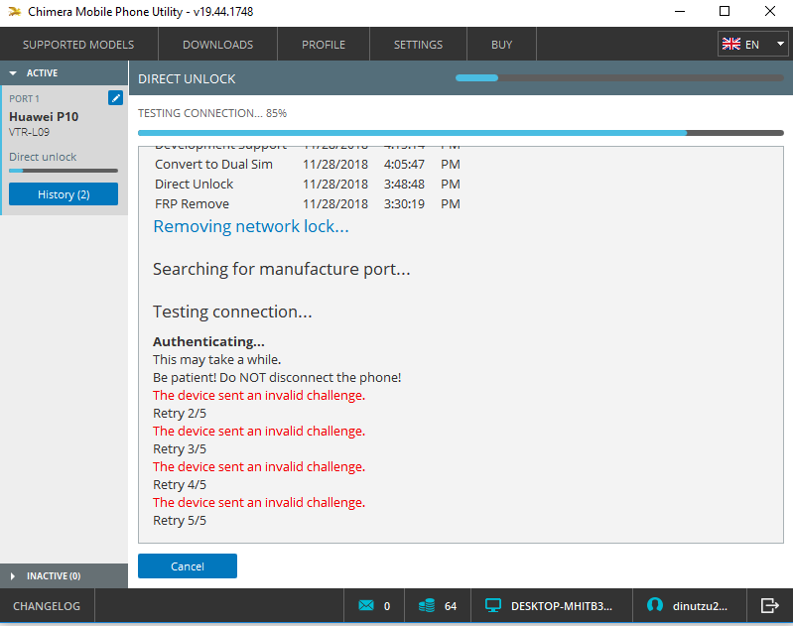The height and width of the screenshot is (626, 793).
Task: Click the logout exit icon
Action: (x=770, y=605)
